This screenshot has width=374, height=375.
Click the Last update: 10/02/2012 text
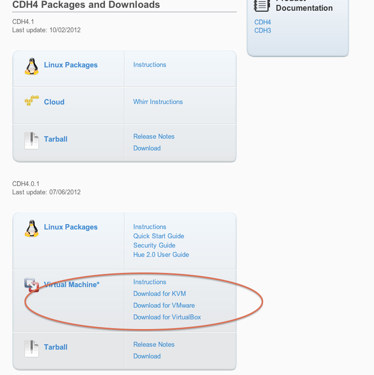tap(46, 30)
